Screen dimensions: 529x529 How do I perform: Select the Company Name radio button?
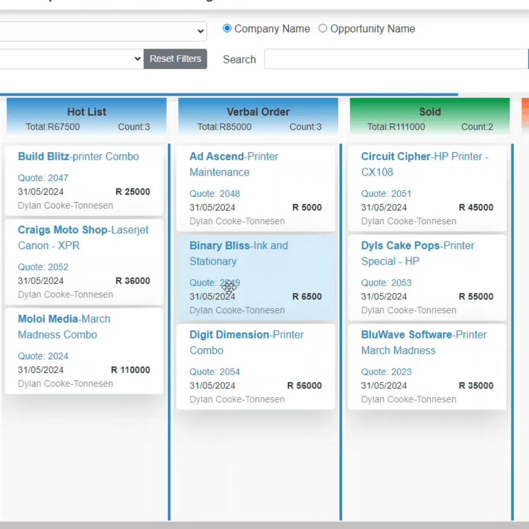coord(227,29)
